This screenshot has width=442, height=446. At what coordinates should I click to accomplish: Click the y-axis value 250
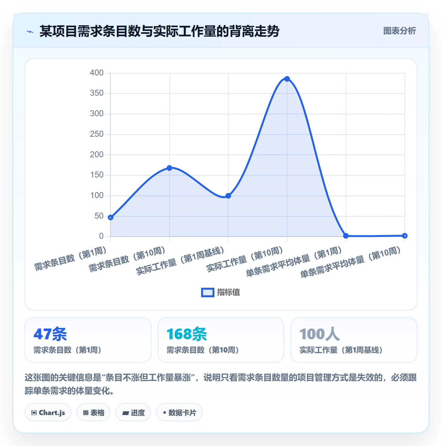click(x=97, y=134)
